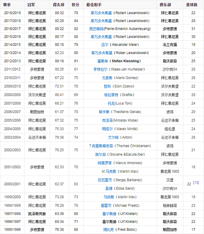The height and width of the screenshot is (234, 204).
Task: Click the 17 goals cell
Action: pos(193,230)
